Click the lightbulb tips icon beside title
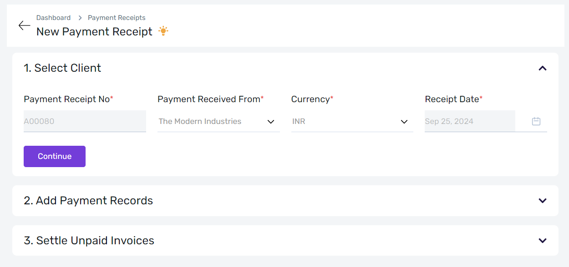This screenshot has width=569, height=267. (x=163, y=31)
